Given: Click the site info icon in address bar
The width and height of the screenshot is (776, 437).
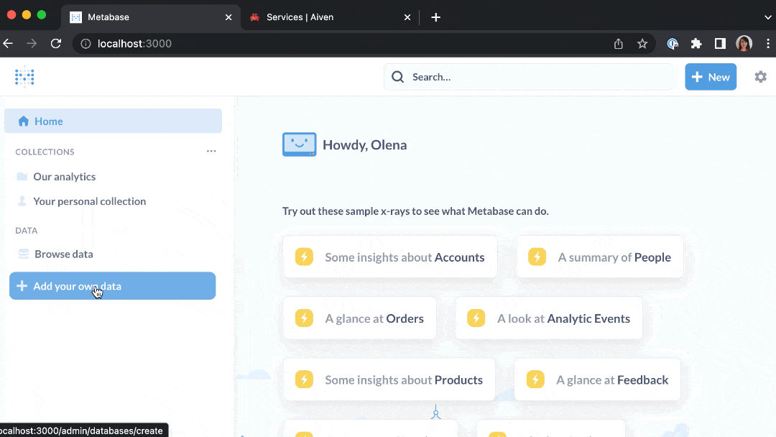Looking at the screenshot, I should point(86,44).
